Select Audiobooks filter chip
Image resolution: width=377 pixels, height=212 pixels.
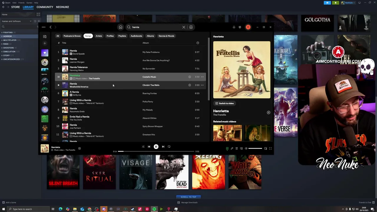136,36
